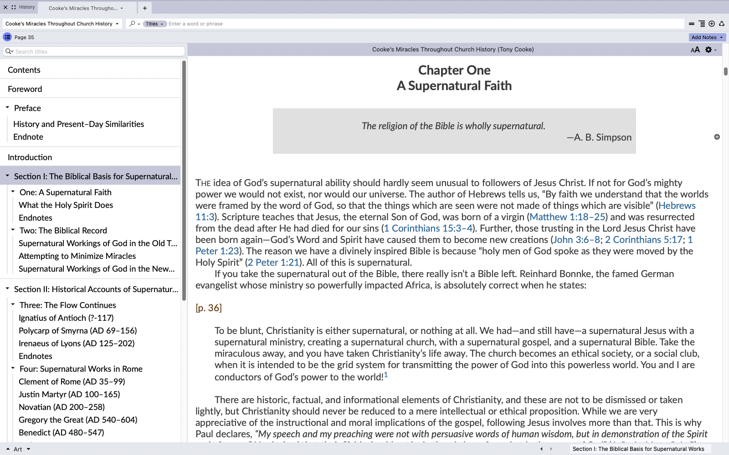
Task: Open the Foreword entry
Action: (x=25, y=89)
